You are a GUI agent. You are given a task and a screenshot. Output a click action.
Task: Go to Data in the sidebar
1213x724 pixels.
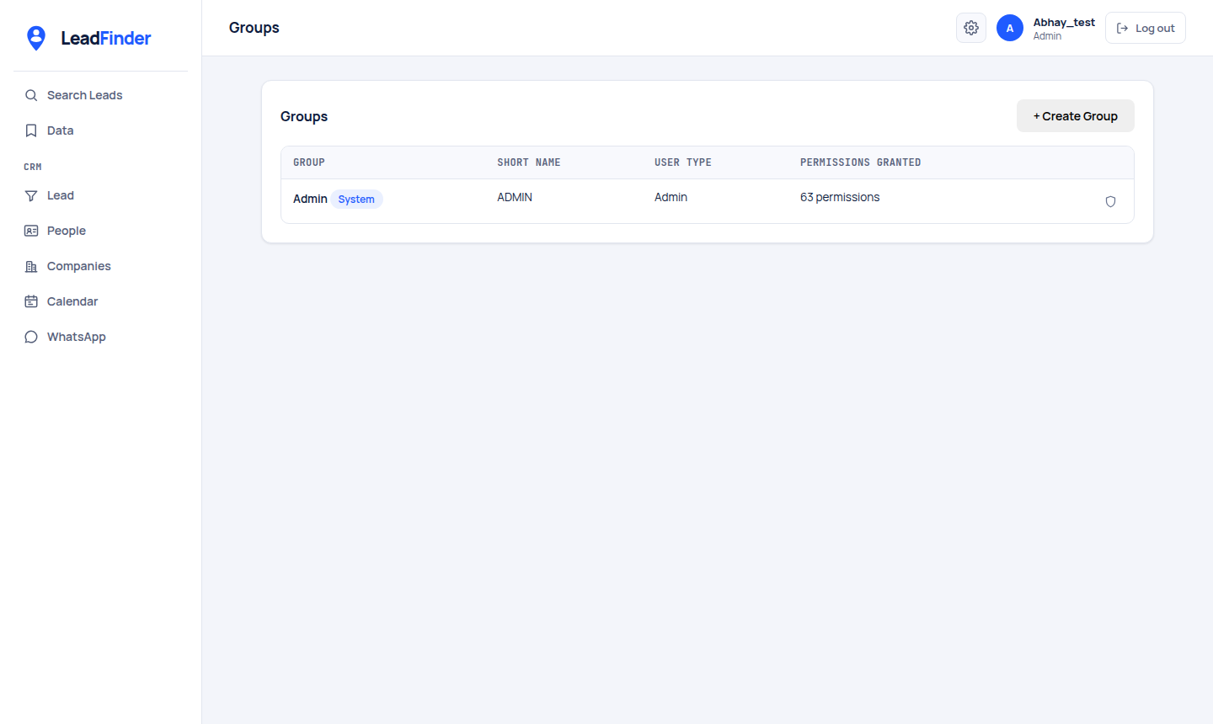[x=101, y=130]
